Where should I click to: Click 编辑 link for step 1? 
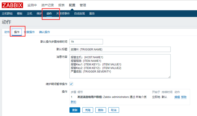coord(177,97)
